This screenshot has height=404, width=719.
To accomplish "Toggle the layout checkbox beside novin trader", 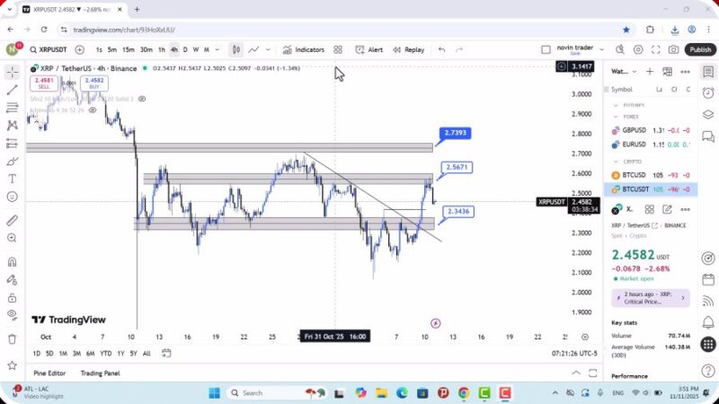I will tap(546, 50).
